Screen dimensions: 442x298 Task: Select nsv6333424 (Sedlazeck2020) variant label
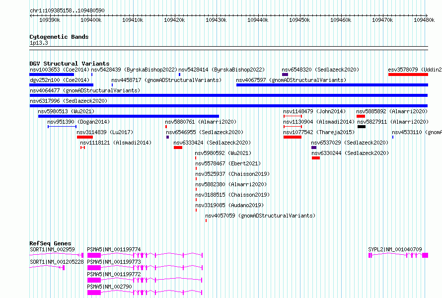click(212, 143)
